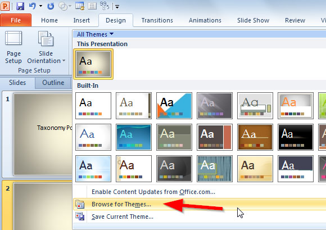Image resolution: width=326 pixels, height=230 pixels.
Task: Choose Save Current Theme option
Action: coord(123,217)
